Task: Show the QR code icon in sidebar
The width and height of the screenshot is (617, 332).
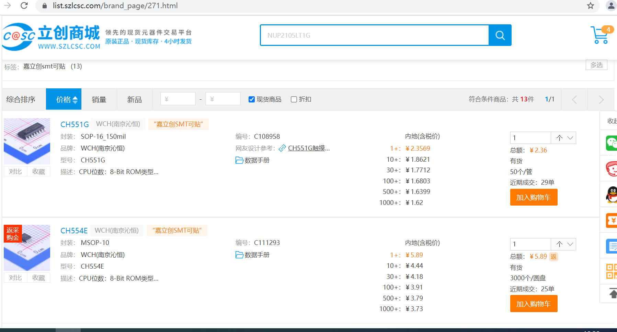Action: 612,271
